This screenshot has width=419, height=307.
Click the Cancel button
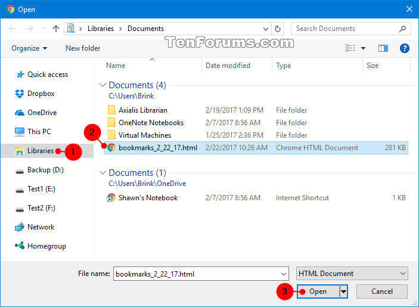tap(382, 292)
